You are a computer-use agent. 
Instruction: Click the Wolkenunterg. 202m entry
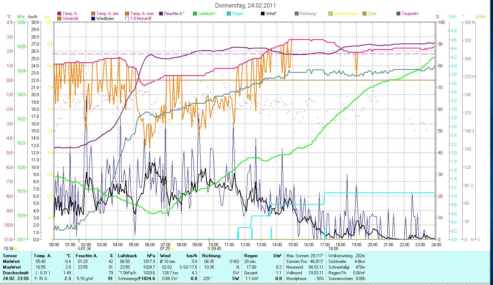[346, 256]
